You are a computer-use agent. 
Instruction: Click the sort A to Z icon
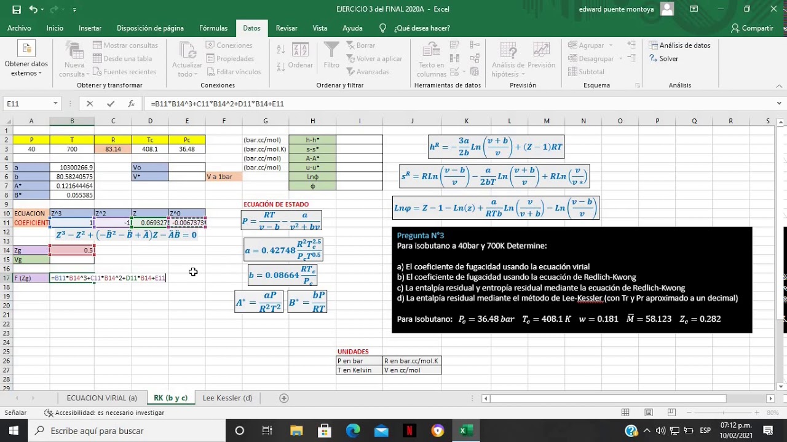point(280,50)
